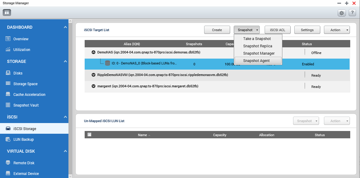Click the Alias (IQN) column header
The width and height of the screenshot is (360, 178).
click(132, 44)
